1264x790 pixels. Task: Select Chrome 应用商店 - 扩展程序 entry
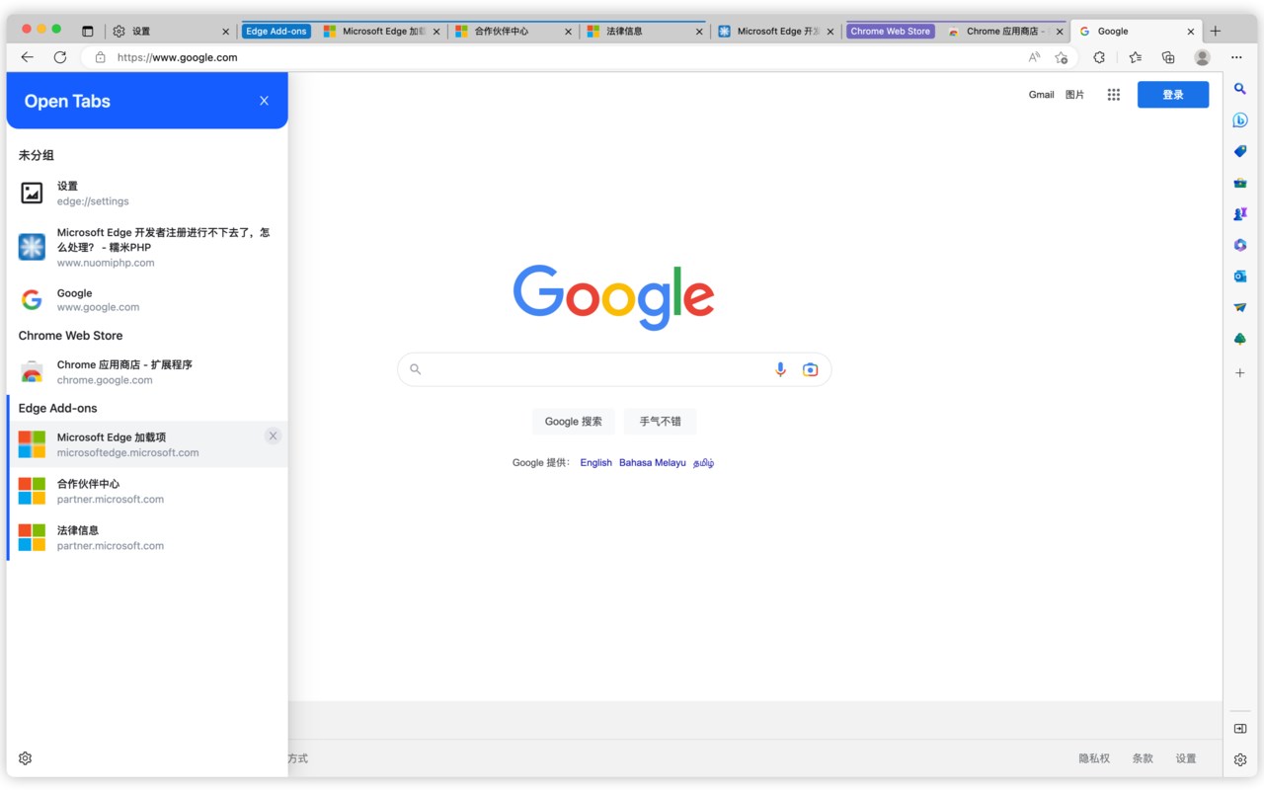[147, 372]
